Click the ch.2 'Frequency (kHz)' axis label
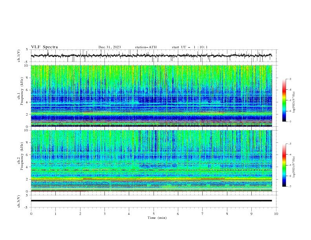This screenshot has width=311, height=240. click(x=22, y=156)
